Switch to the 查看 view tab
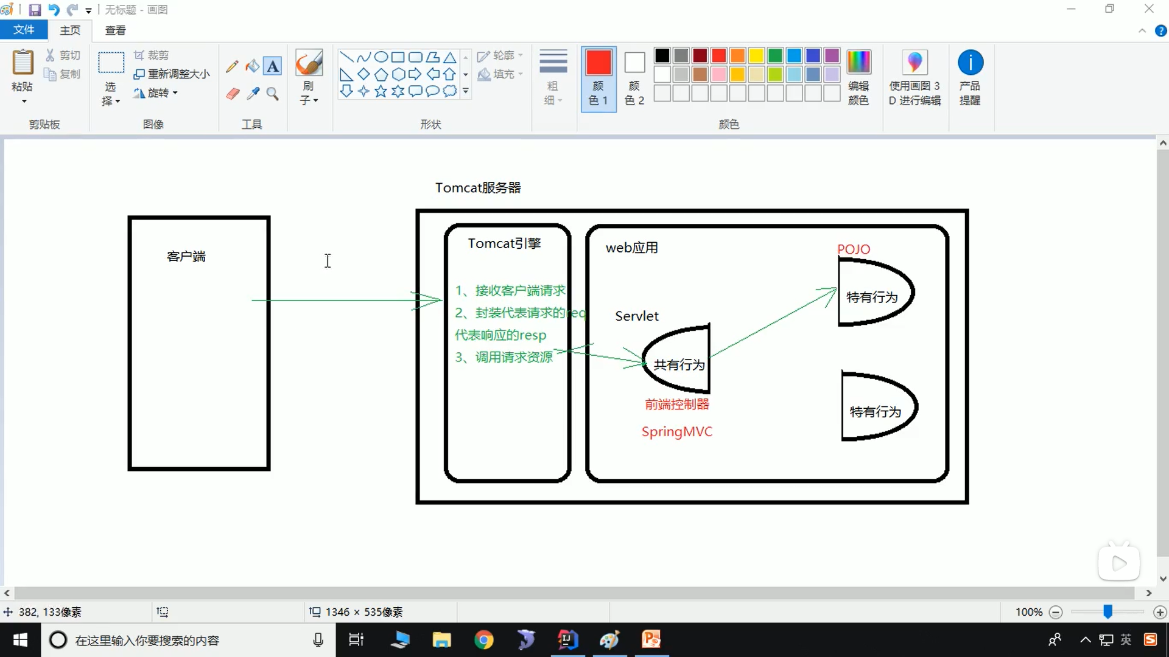Viewport: 1169px width, 657px height. click(x=115, y=30)
